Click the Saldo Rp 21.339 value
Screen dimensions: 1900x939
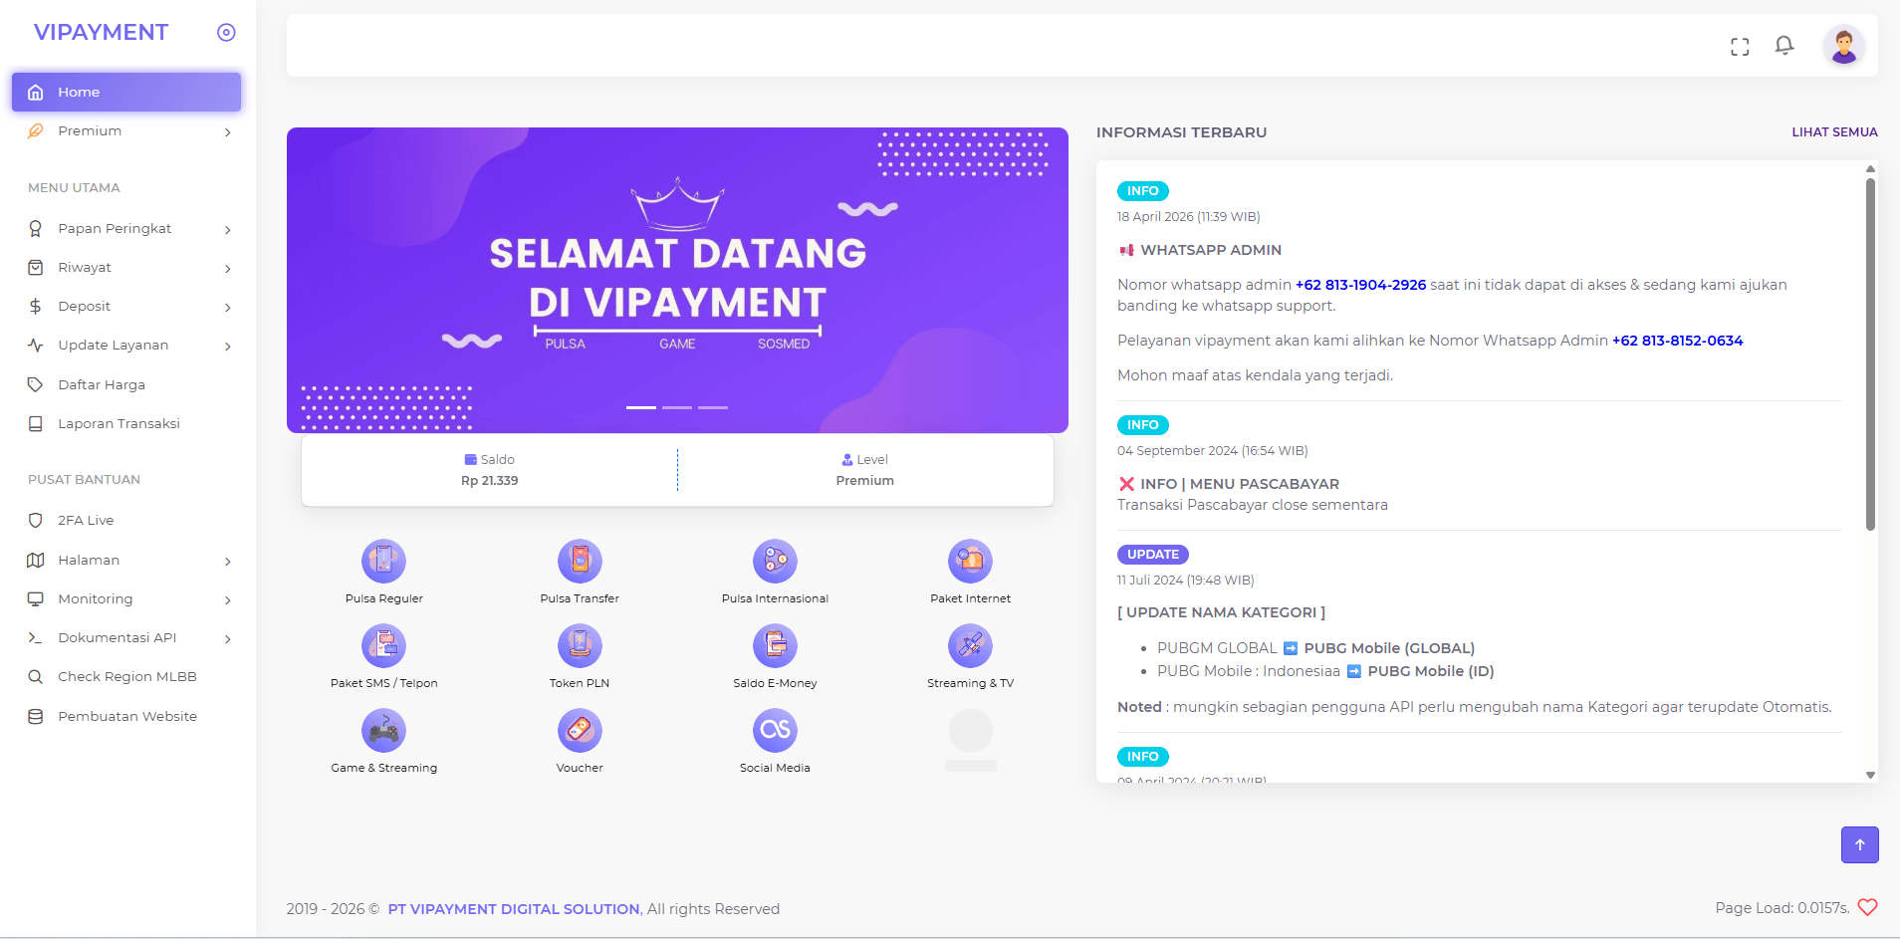[x=489, y=480]
